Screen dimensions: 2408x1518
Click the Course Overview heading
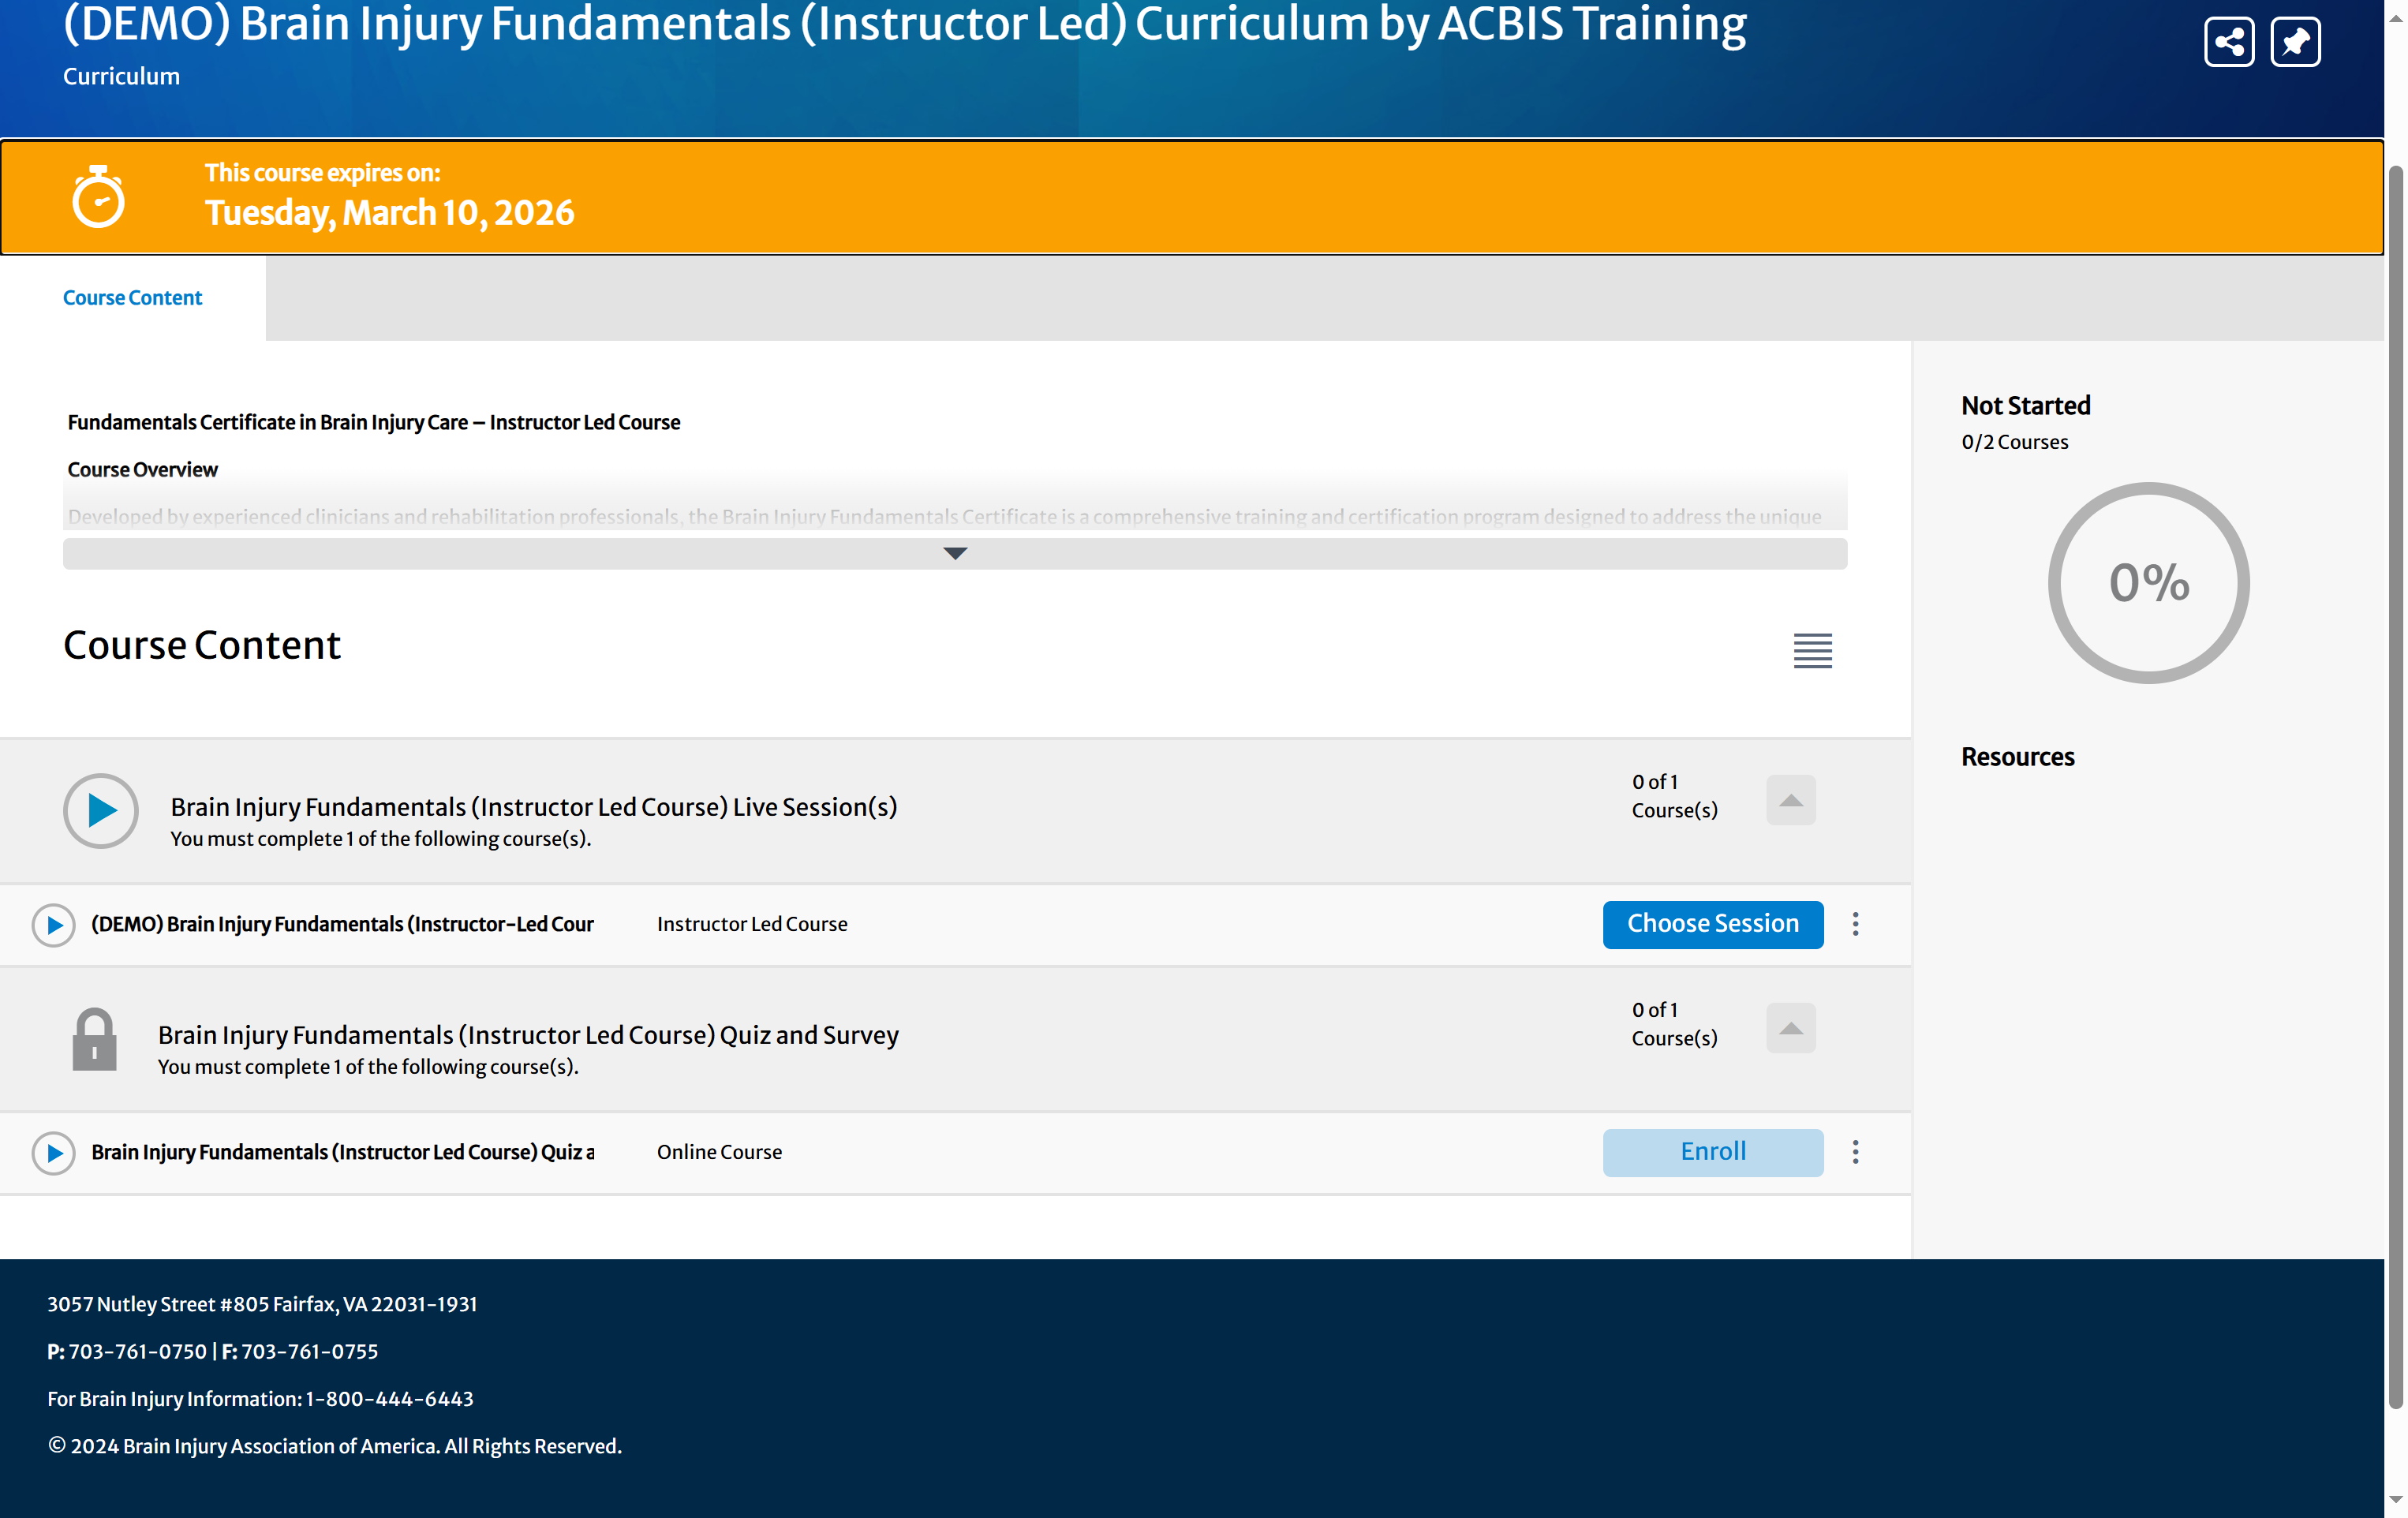tap(142, 470)
